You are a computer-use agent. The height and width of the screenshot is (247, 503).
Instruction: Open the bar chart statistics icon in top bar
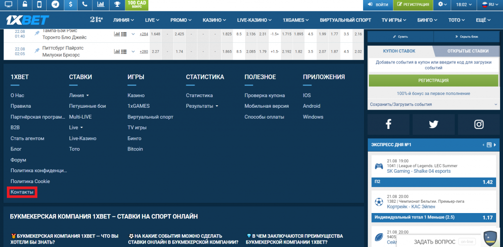pos(100,5)
